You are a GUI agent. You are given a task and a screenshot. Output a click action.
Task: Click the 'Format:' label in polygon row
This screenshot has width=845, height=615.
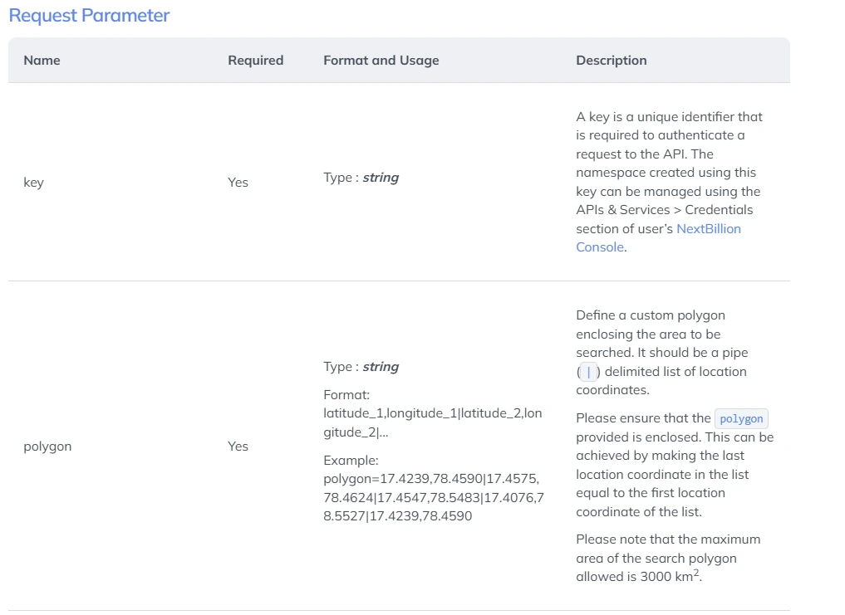click(346, 395)
